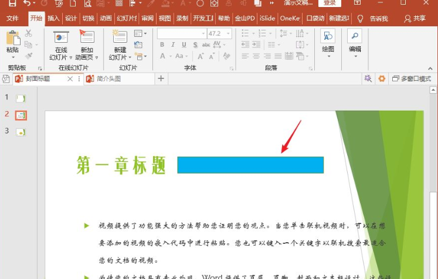Click the Paste (粘贴) clipboard icon
The height and width of the screenshot is (279, 438).
point(13,38)
